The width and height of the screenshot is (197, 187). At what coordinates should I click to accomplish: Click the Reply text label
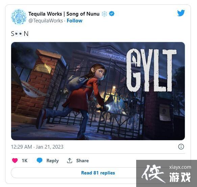tap(52, 161)
